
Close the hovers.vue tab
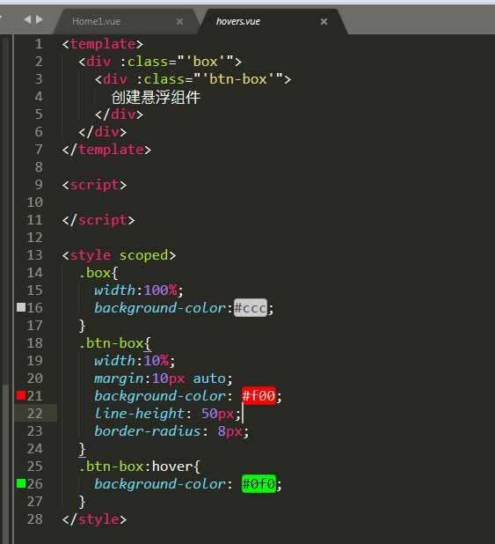[x=324, y=21]
